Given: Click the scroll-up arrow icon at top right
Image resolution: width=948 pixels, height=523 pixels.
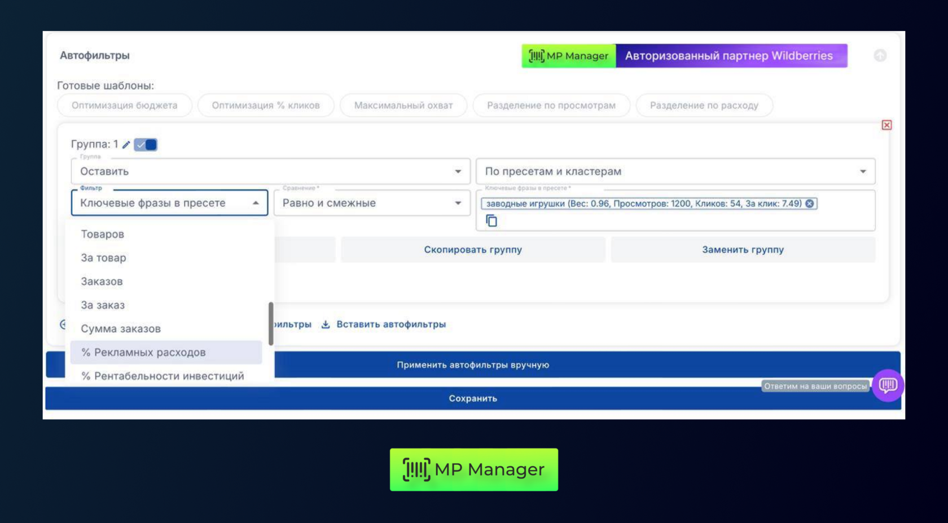Looking at the screenshot, I should coord(880,55).
